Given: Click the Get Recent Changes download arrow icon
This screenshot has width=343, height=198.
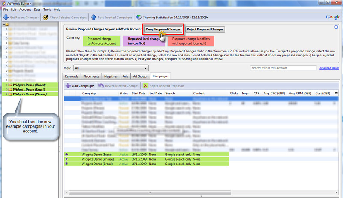Looking at the screenshot, I should [6, 17].
